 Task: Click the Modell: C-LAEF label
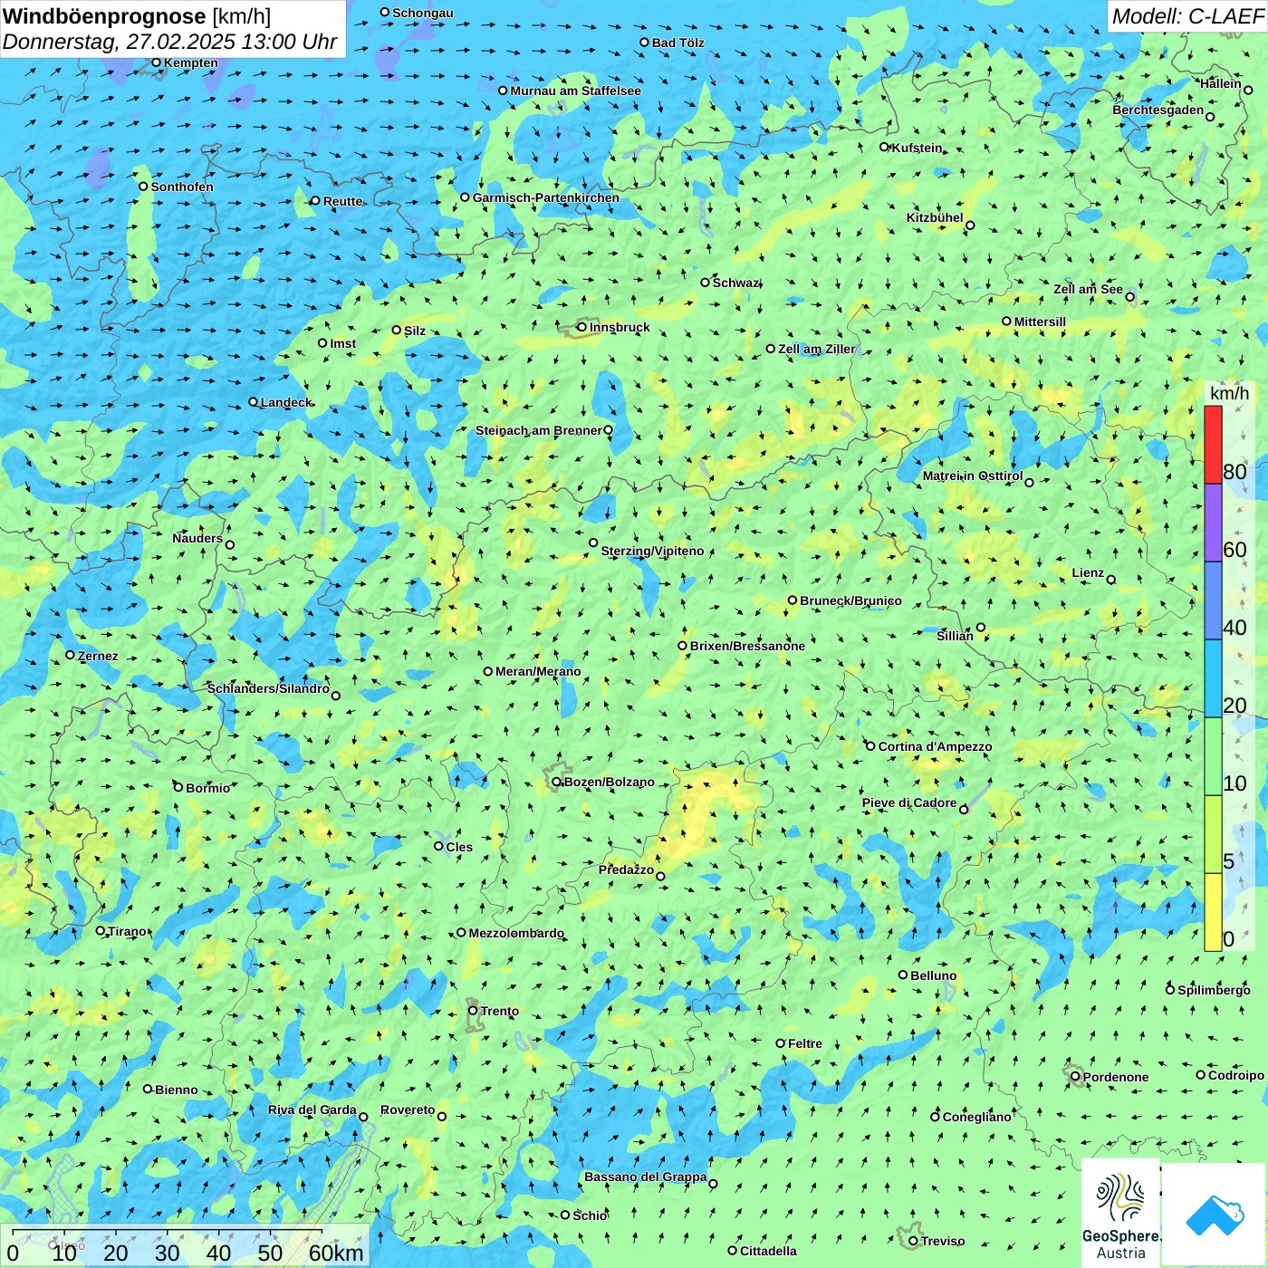pos(1187,16)
